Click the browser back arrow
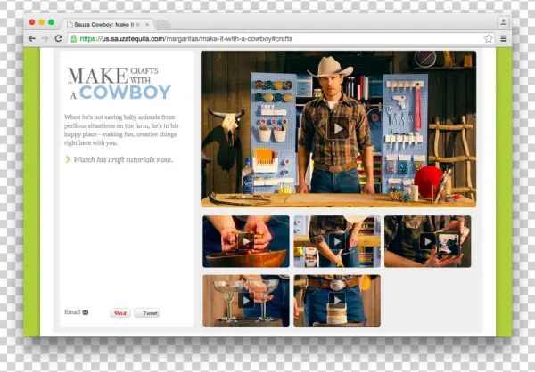 coord(32,39)
